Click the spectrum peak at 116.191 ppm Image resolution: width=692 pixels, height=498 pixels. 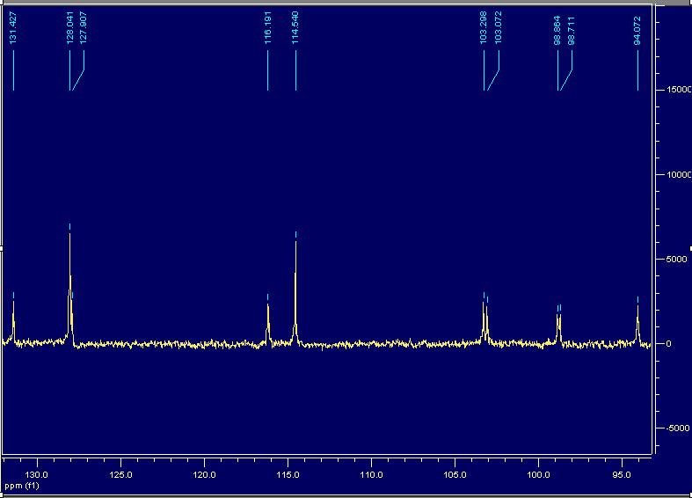coord(268,323)
